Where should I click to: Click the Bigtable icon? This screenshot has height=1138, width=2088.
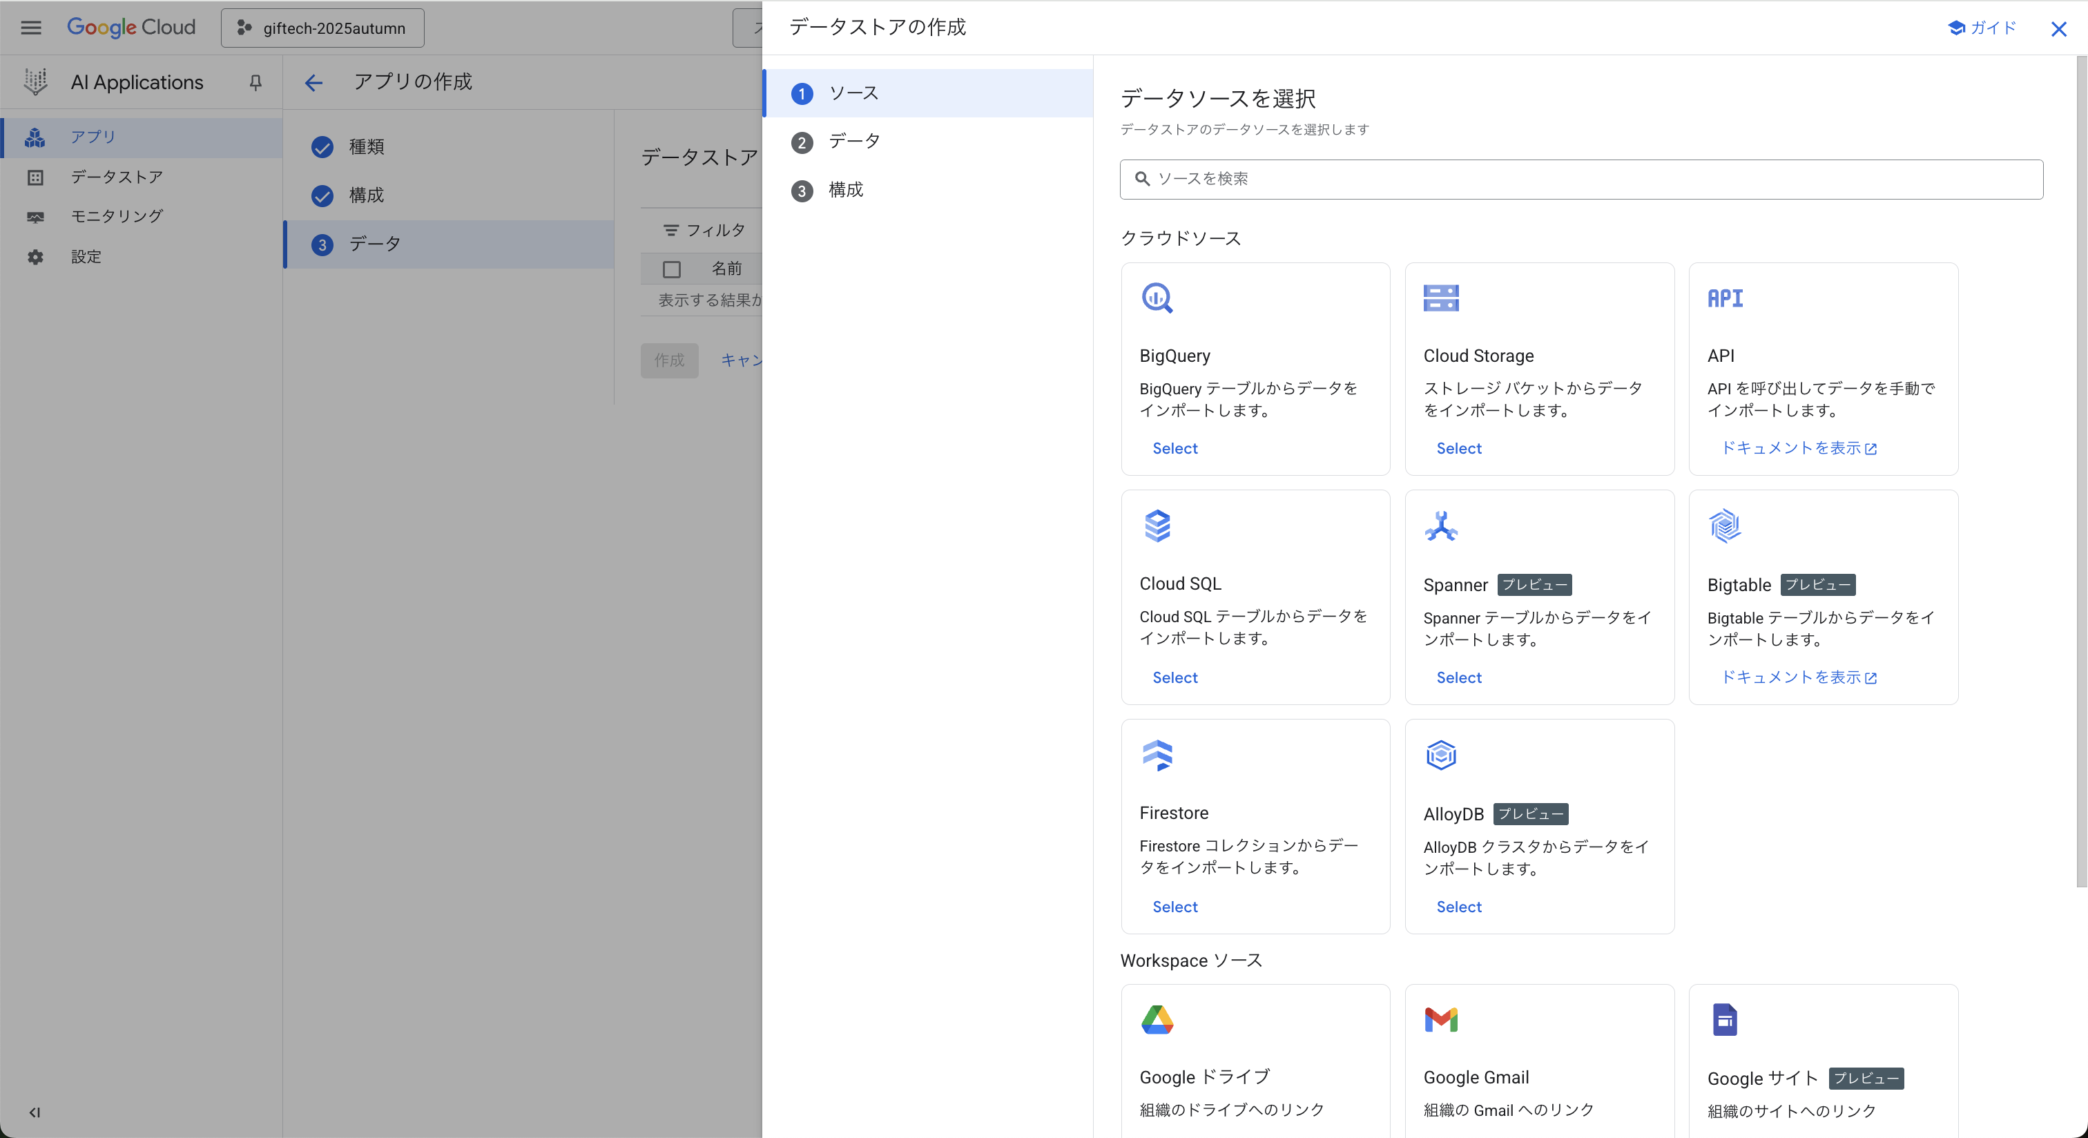pyautogui.click(x=1725, y=525)
